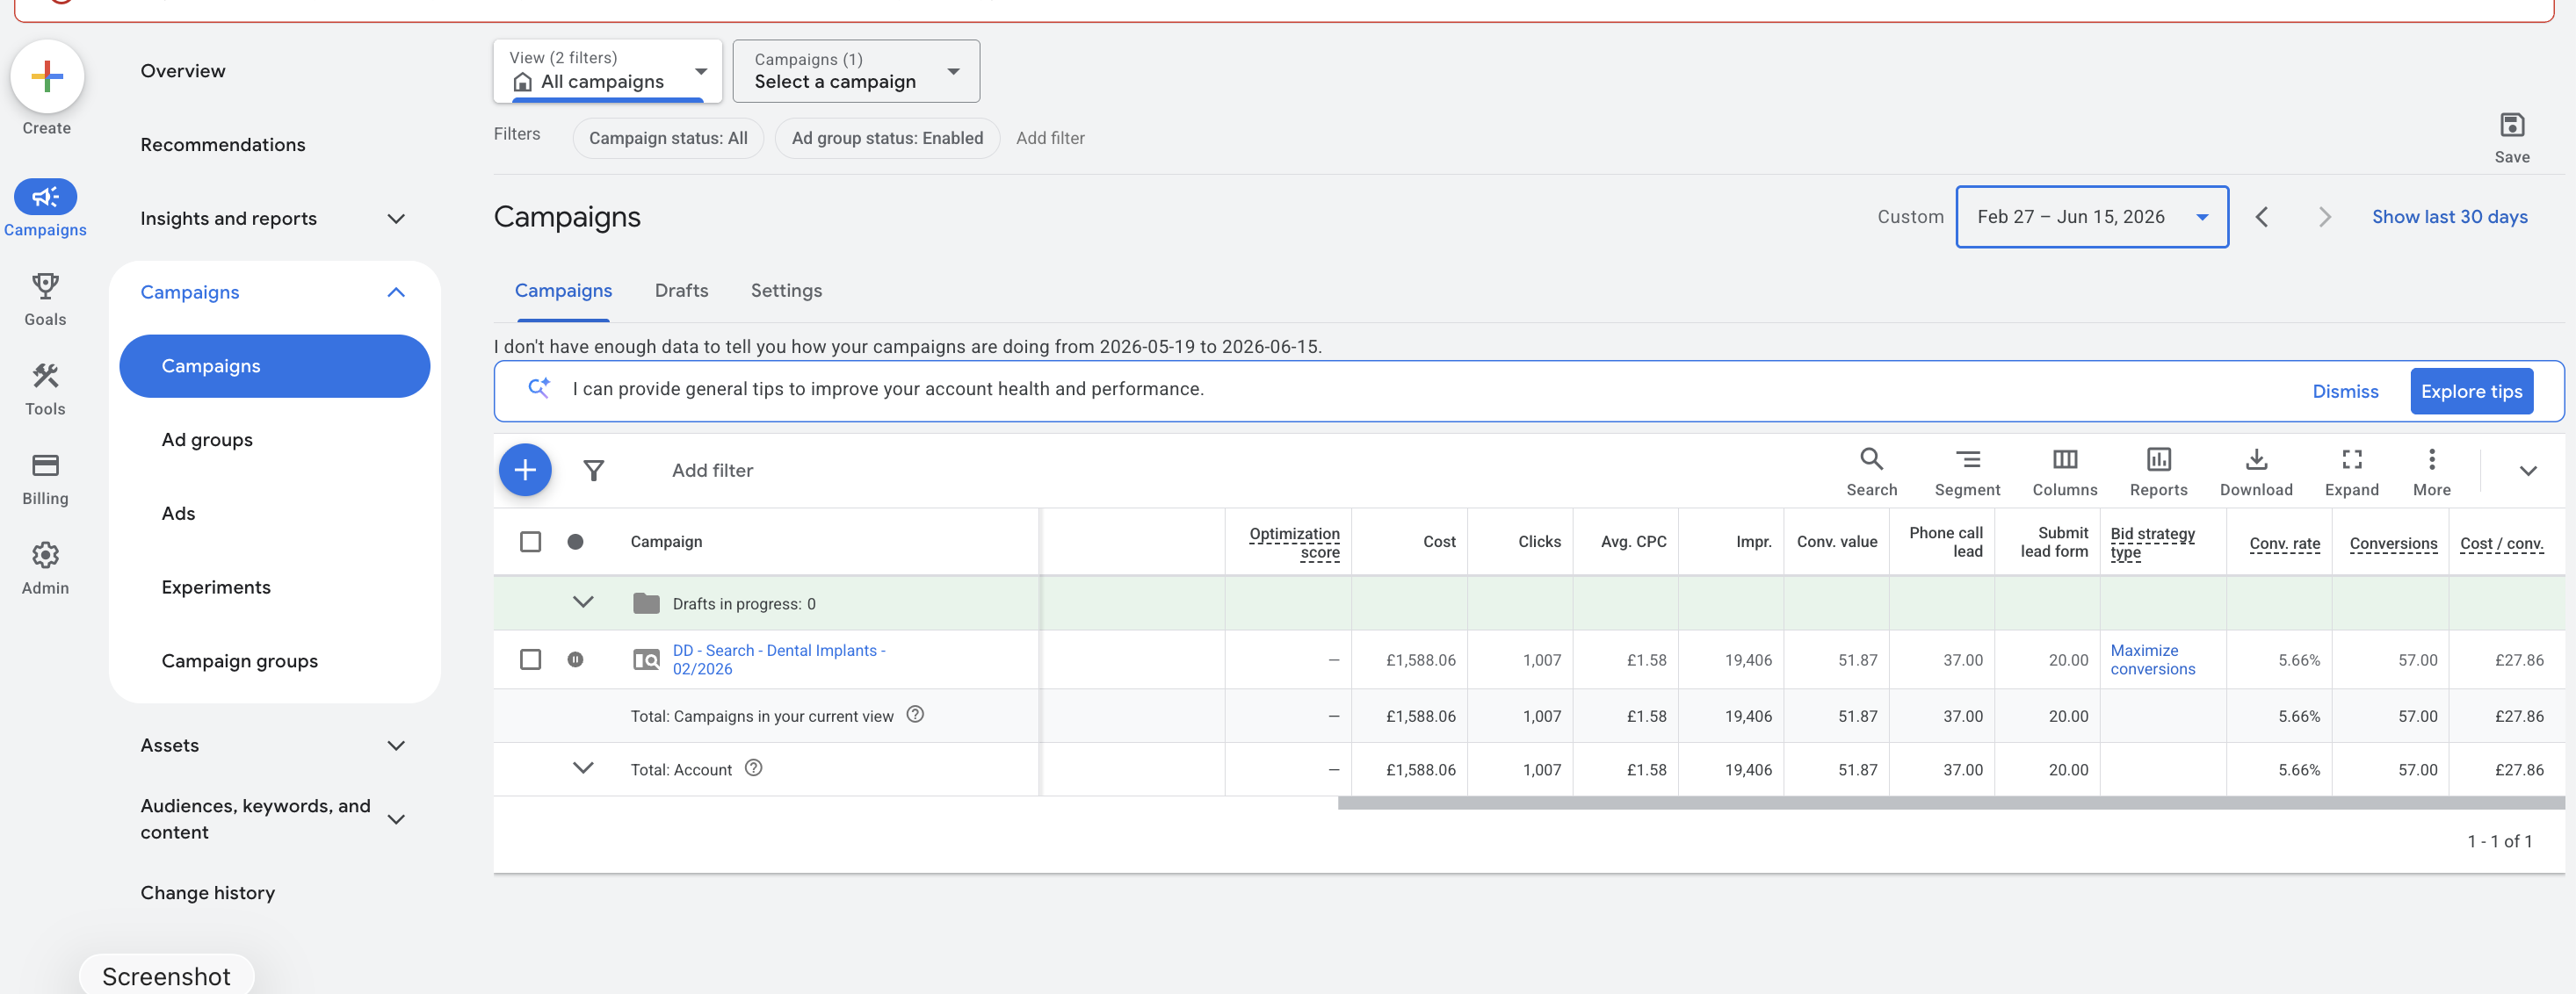
Task: Sort by the Conversions column header
Action: pos(2393,544)
